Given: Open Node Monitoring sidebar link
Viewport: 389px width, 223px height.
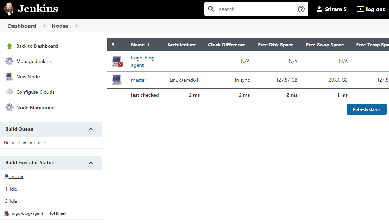Looking at the screenshot, I should click(35, 108).
